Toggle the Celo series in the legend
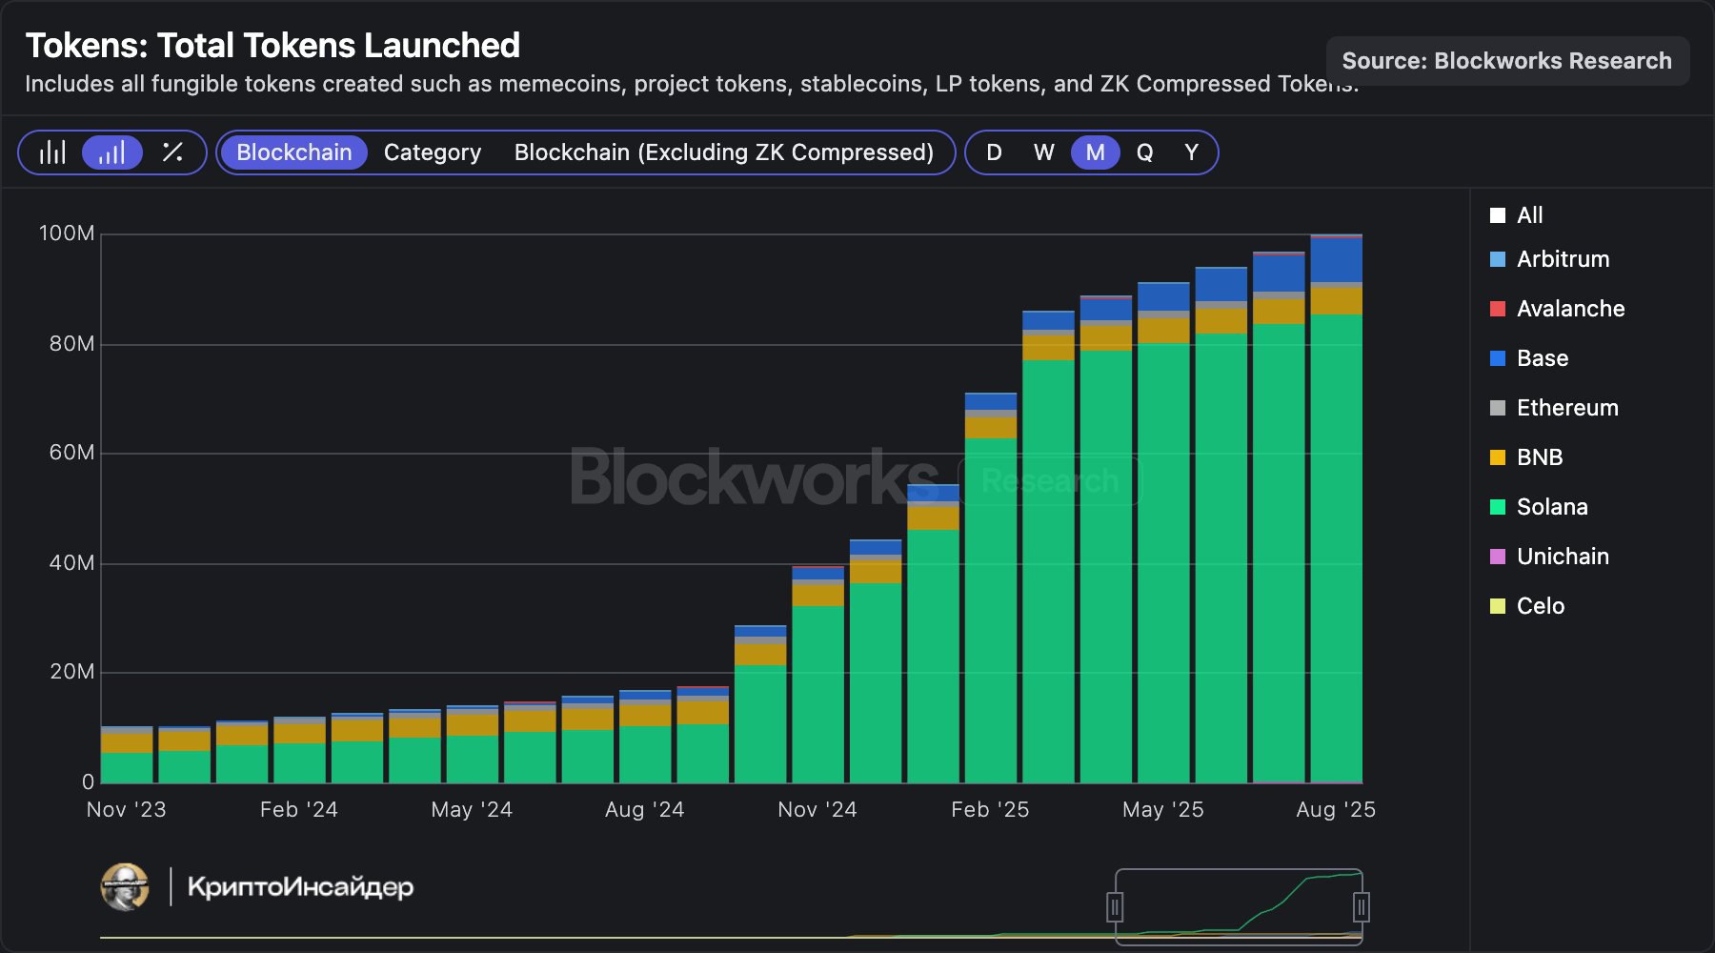The height and width of the screenshot is (953, 1715). (1527, 606)
